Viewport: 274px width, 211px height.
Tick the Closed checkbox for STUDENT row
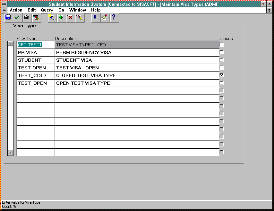click(221, 60)
